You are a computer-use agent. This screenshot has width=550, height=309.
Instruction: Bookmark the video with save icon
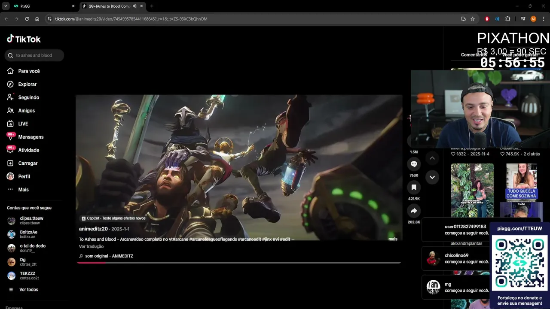(414, 188)
